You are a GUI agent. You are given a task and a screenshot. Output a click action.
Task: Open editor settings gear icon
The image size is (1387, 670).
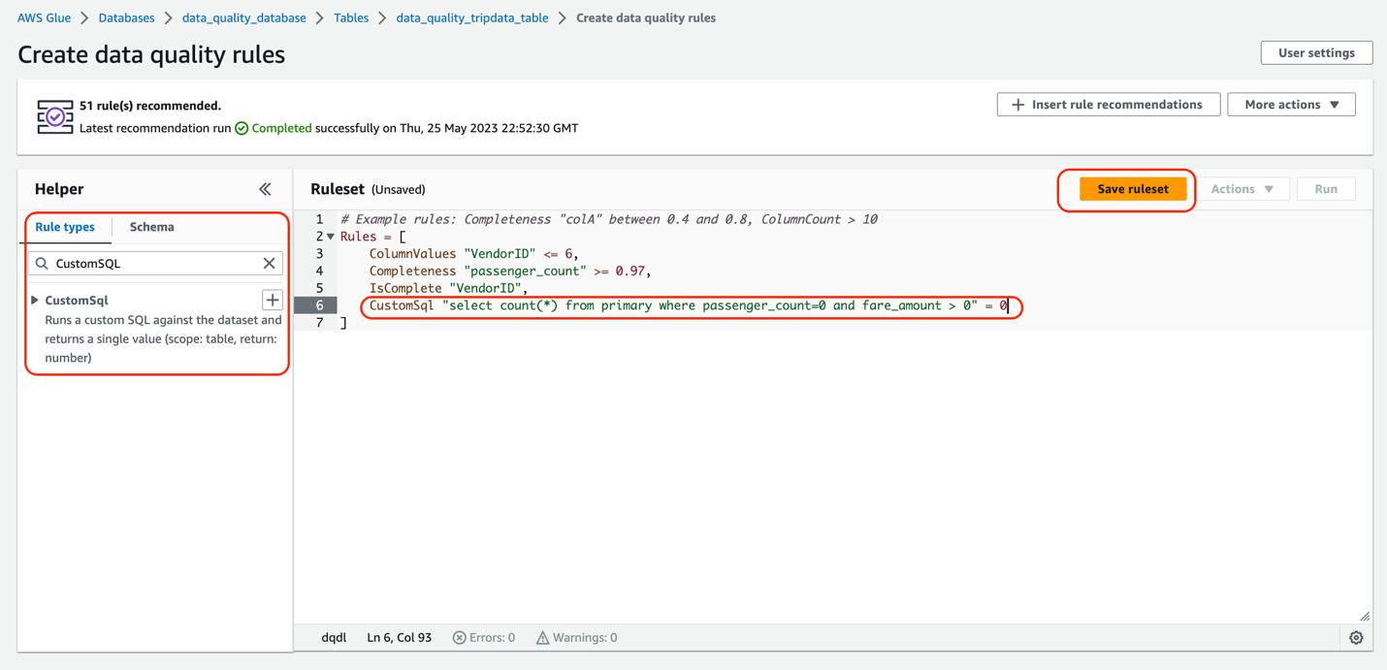pos(1356,637)
